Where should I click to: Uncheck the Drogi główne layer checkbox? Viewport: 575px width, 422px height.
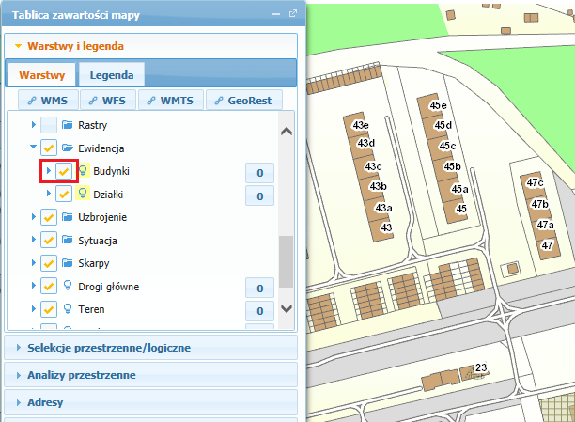coord(49,286)
